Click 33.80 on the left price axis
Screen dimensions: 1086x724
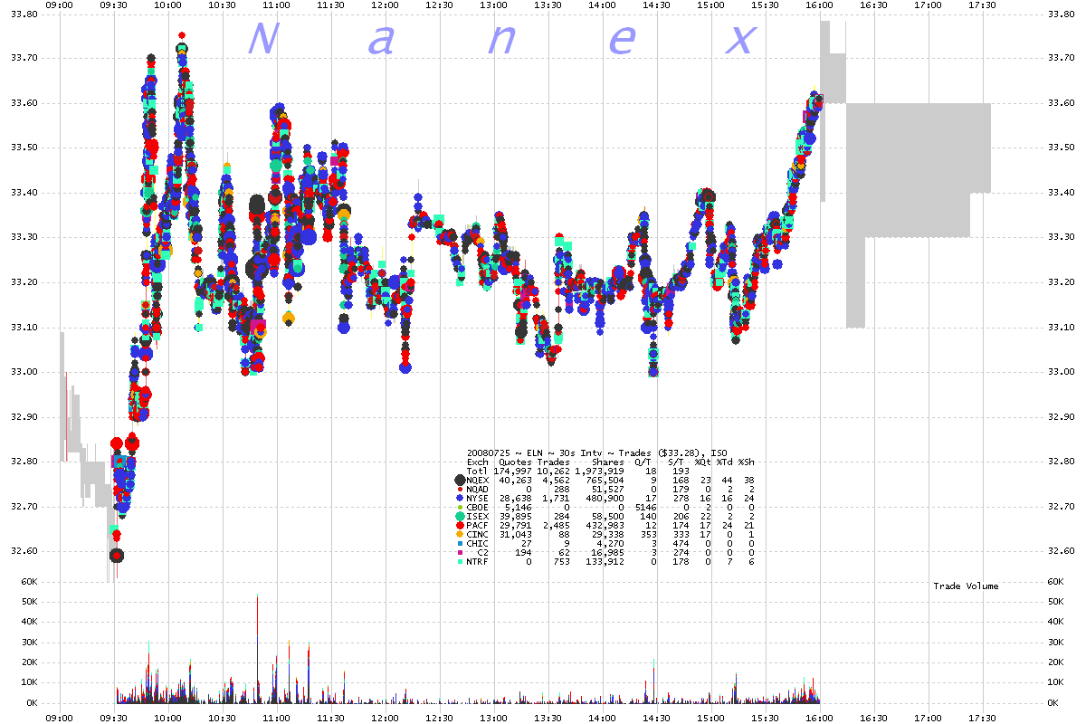(x=24, y=14)
